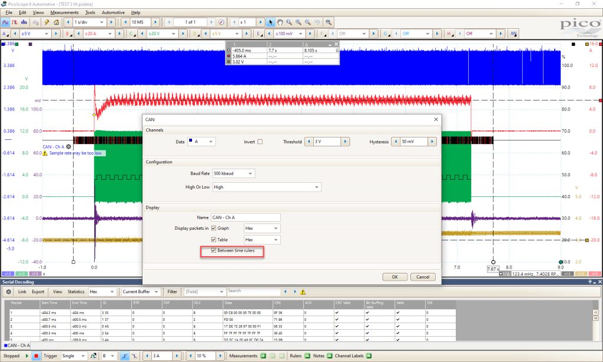The width and height of the screenshot is (603, 362).
Task: Open the Tools menu
Action: (90, 12)
